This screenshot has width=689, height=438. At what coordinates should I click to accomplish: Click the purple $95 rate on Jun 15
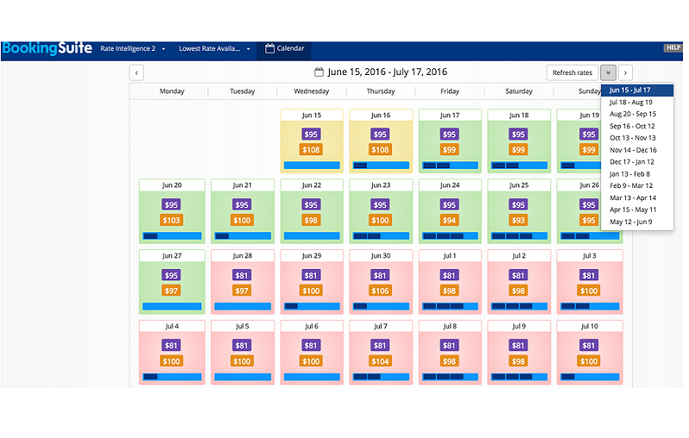click(311, 135)
